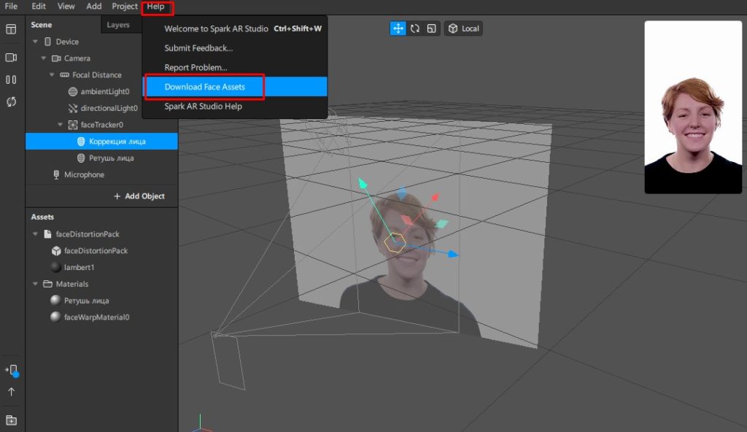Screen dimensions: 747x432
Task: Click Download Face Assets
Action: pos(235,87)
